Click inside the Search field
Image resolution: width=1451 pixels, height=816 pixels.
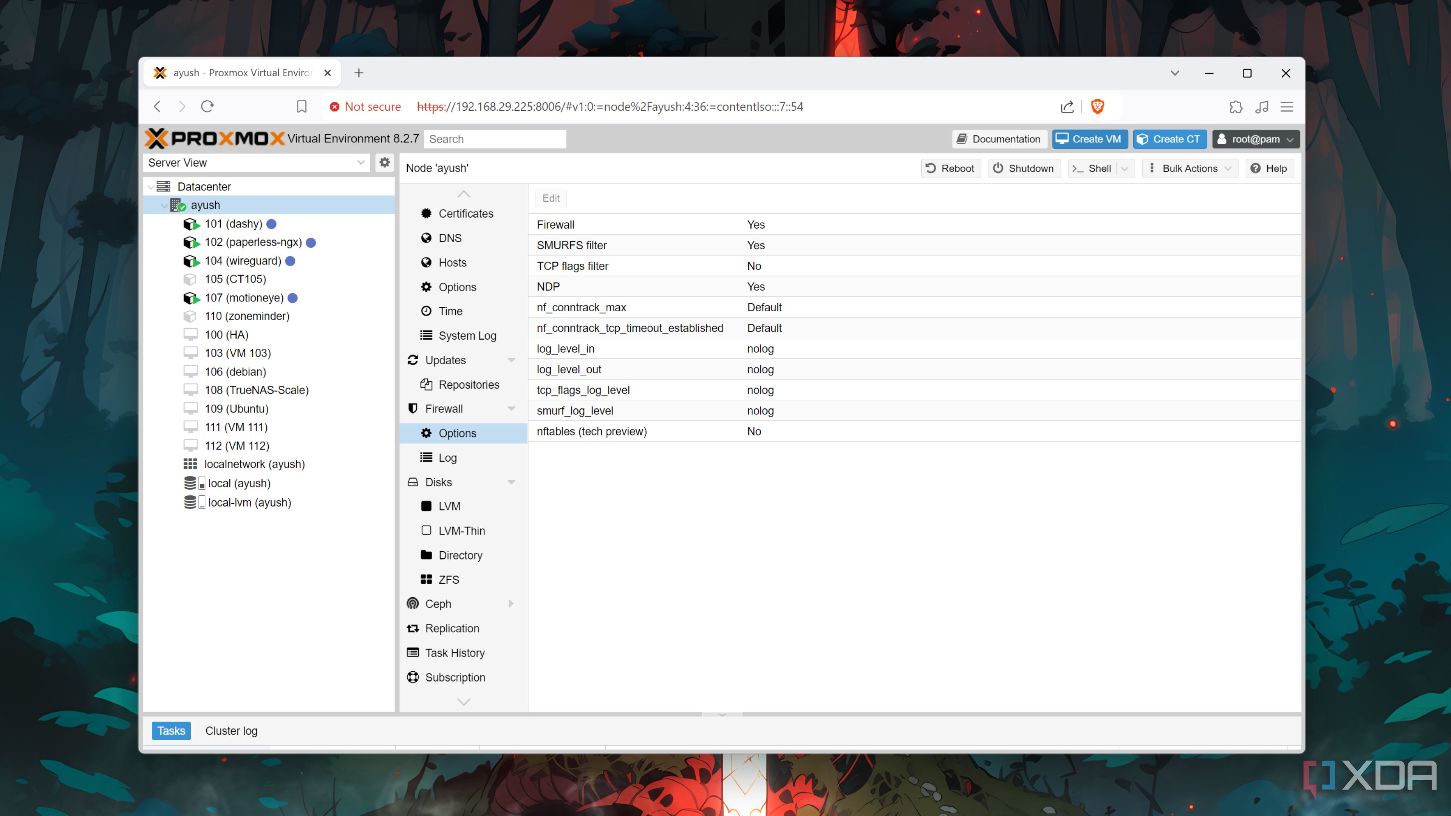coord(495,139)
